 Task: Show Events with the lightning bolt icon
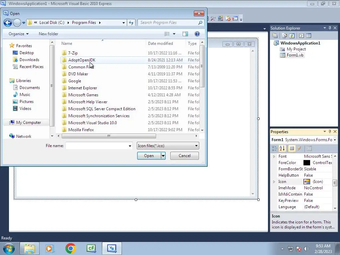pyautogui.click(x=299, y=148)
